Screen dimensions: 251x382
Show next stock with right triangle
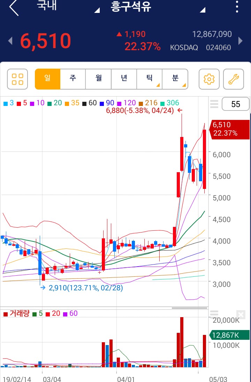(x=240, y=41)
